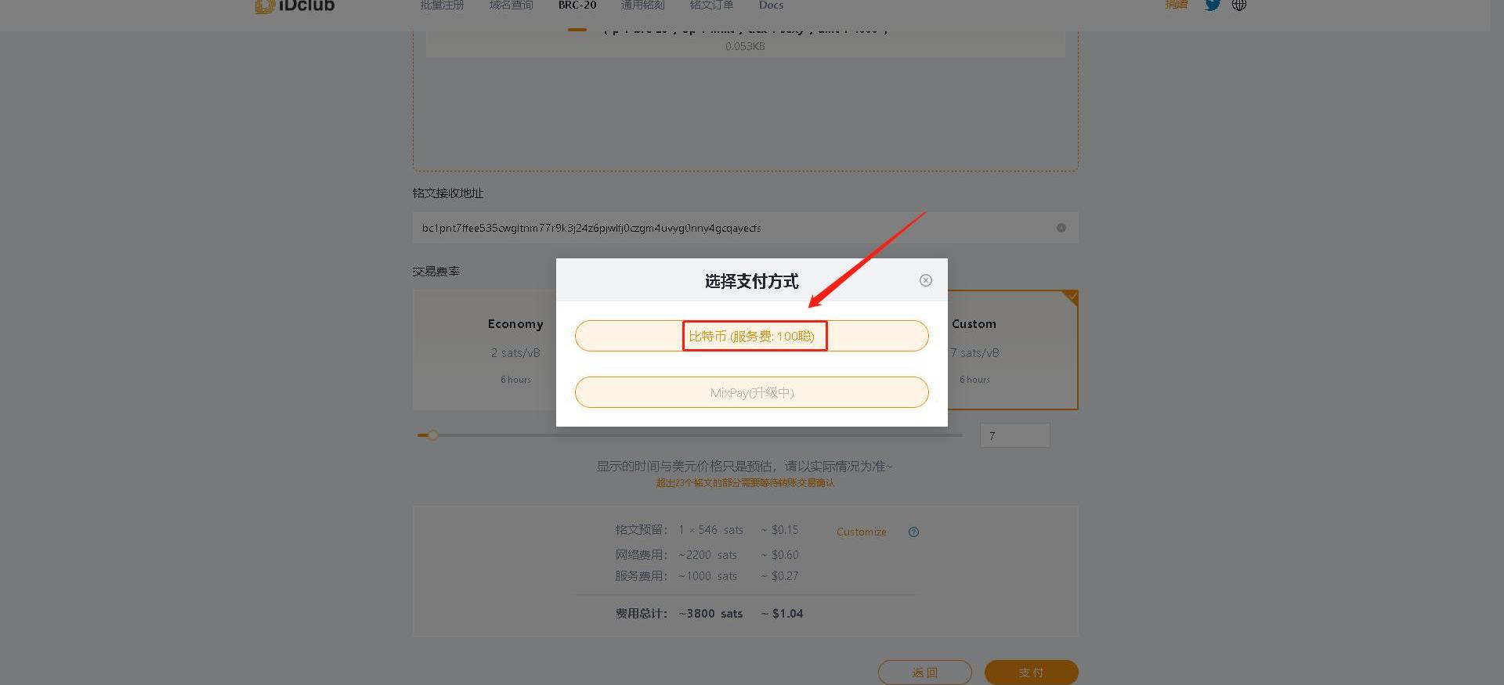
Task: Open the 域名查询 nav item
Action: click(511, 5)
